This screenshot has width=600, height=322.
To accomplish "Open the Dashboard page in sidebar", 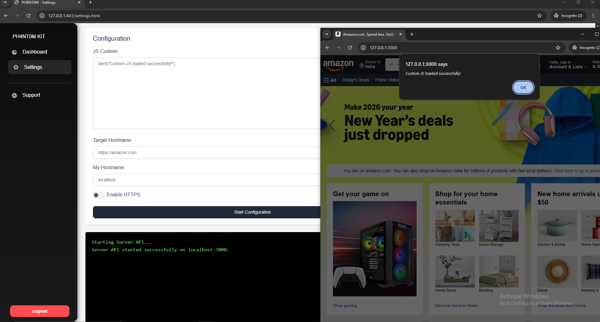I will pos(39,52).
